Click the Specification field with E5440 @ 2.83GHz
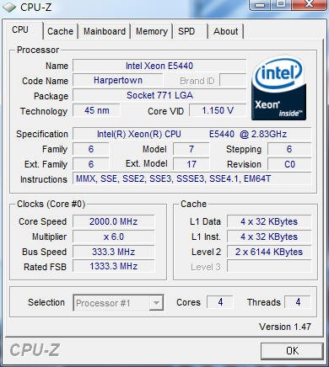 [191, 134]
